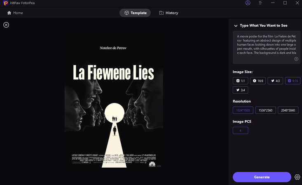The image size is (302, 185).
Task: Close the poster preview with X icon
Action: [x=6, y=25]
